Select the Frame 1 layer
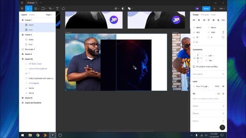 37,20
